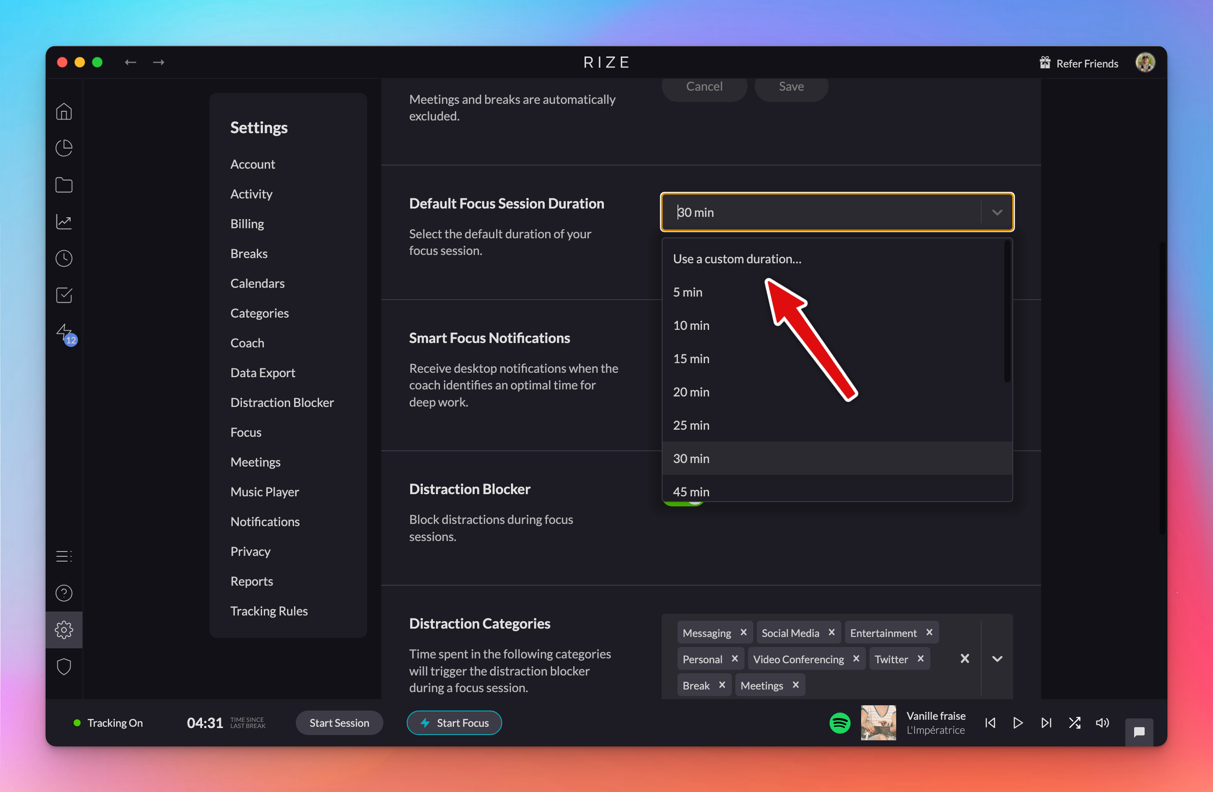Open the Settings gear icon

coord(64,630)
